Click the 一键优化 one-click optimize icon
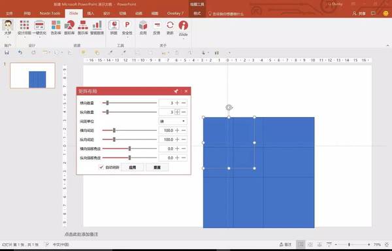 tap(39, 27)
